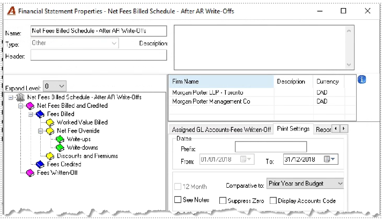This screenshot has height=221, width=384.
Task: Open the Comparative to dropdown
Action: (340, 183)
